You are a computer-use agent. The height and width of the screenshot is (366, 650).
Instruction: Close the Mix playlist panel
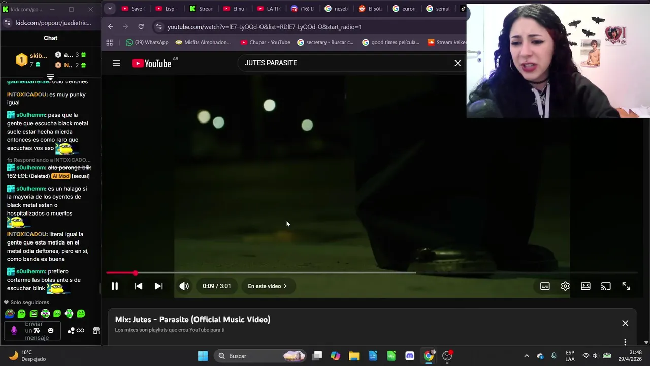(x=625, y=323)
